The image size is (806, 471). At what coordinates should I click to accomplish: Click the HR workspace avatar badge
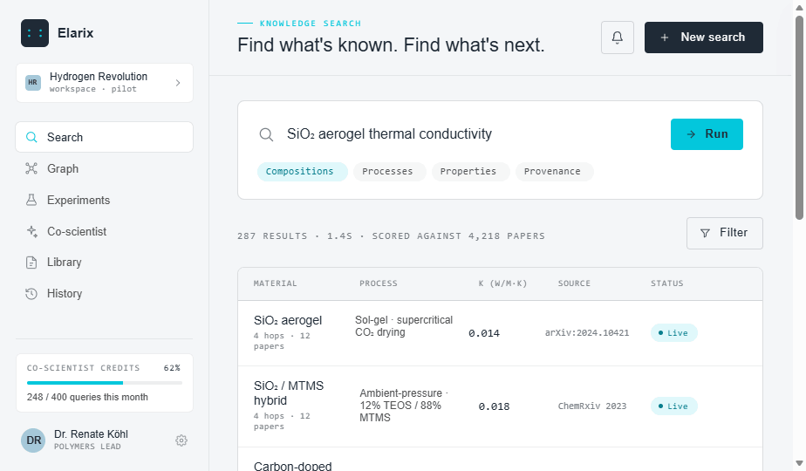33,82
